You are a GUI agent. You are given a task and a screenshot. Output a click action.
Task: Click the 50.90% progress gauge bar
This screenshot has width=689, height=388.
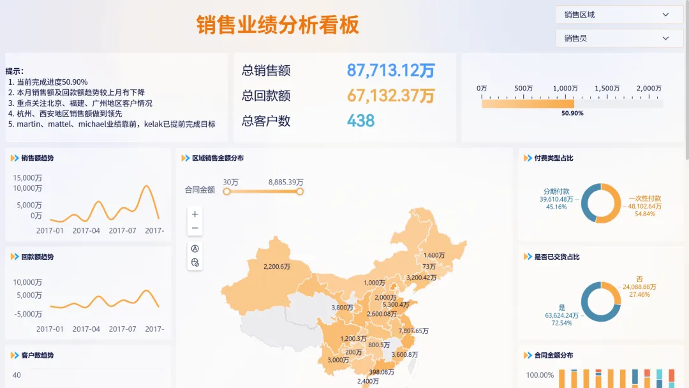572,104
